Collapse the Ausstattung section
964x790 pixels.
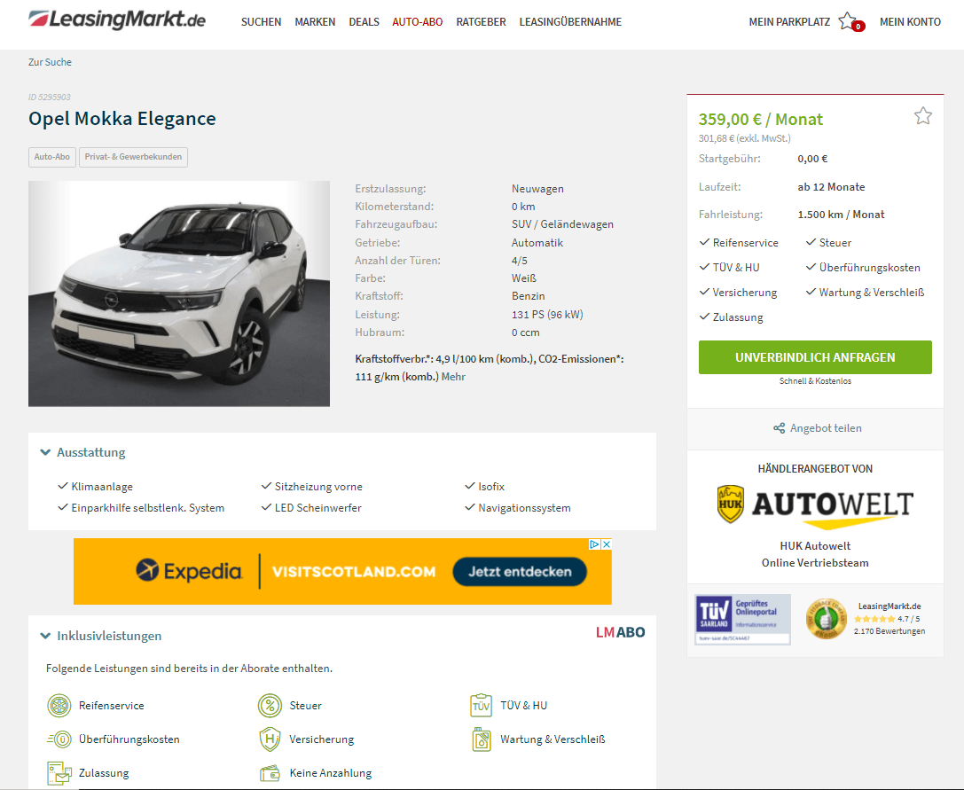(x=83, y=452)
